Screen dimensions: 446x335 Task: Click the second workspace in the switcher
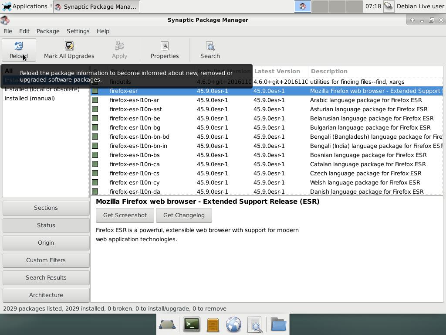pos(320,6)
